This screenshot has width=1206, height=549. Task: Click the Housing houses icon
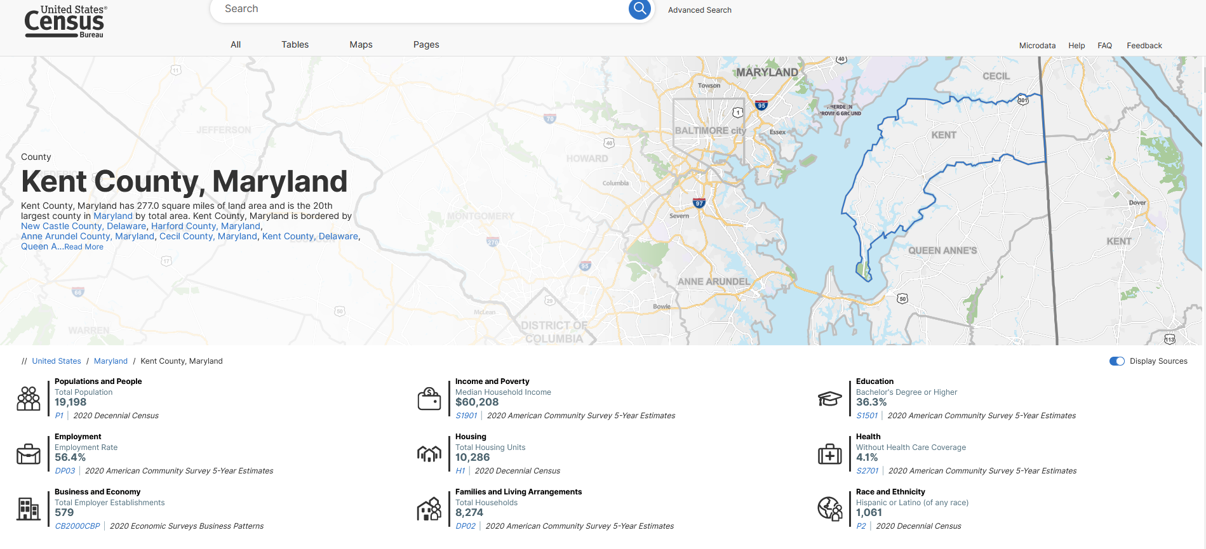[429, 454]
